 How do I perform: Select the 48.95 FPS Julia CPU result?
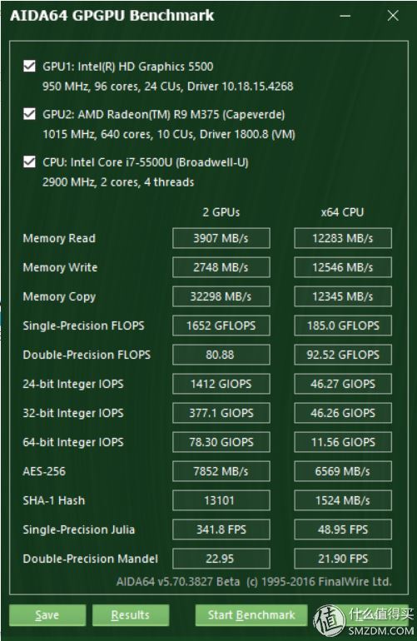(x=343, y=529)
